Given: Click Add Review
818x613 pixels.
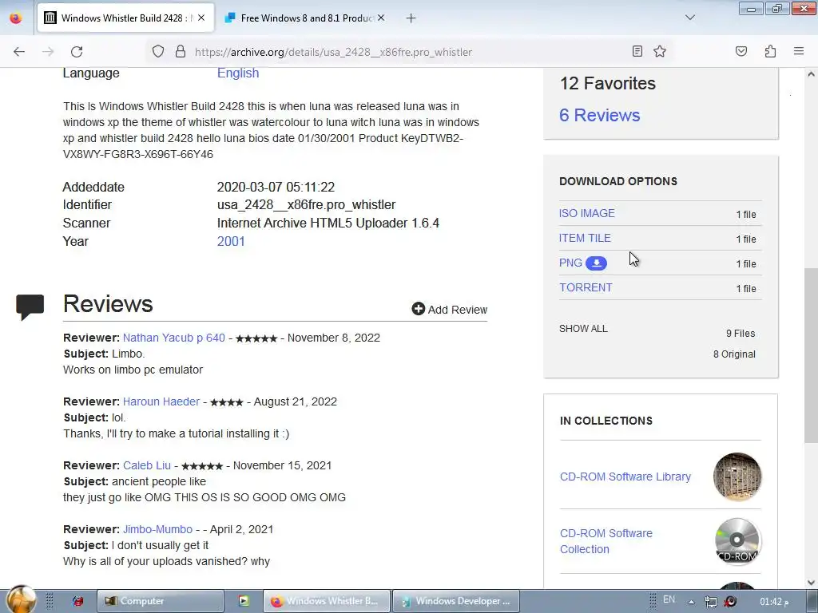Looking at the screenshot, I should coord(449,310).
